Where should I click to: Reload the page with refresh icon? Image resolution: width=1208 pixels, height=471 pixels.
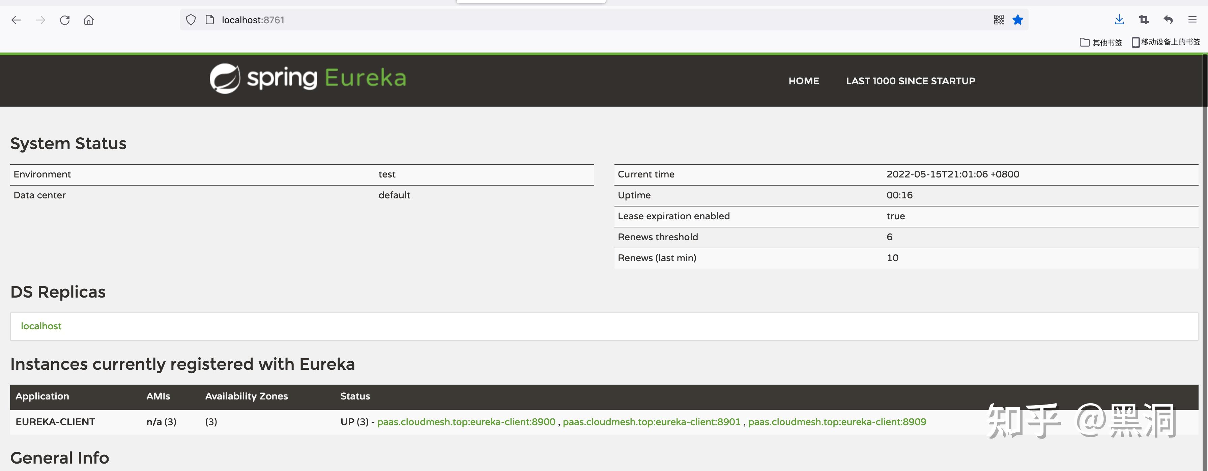[x=65, y=20]
